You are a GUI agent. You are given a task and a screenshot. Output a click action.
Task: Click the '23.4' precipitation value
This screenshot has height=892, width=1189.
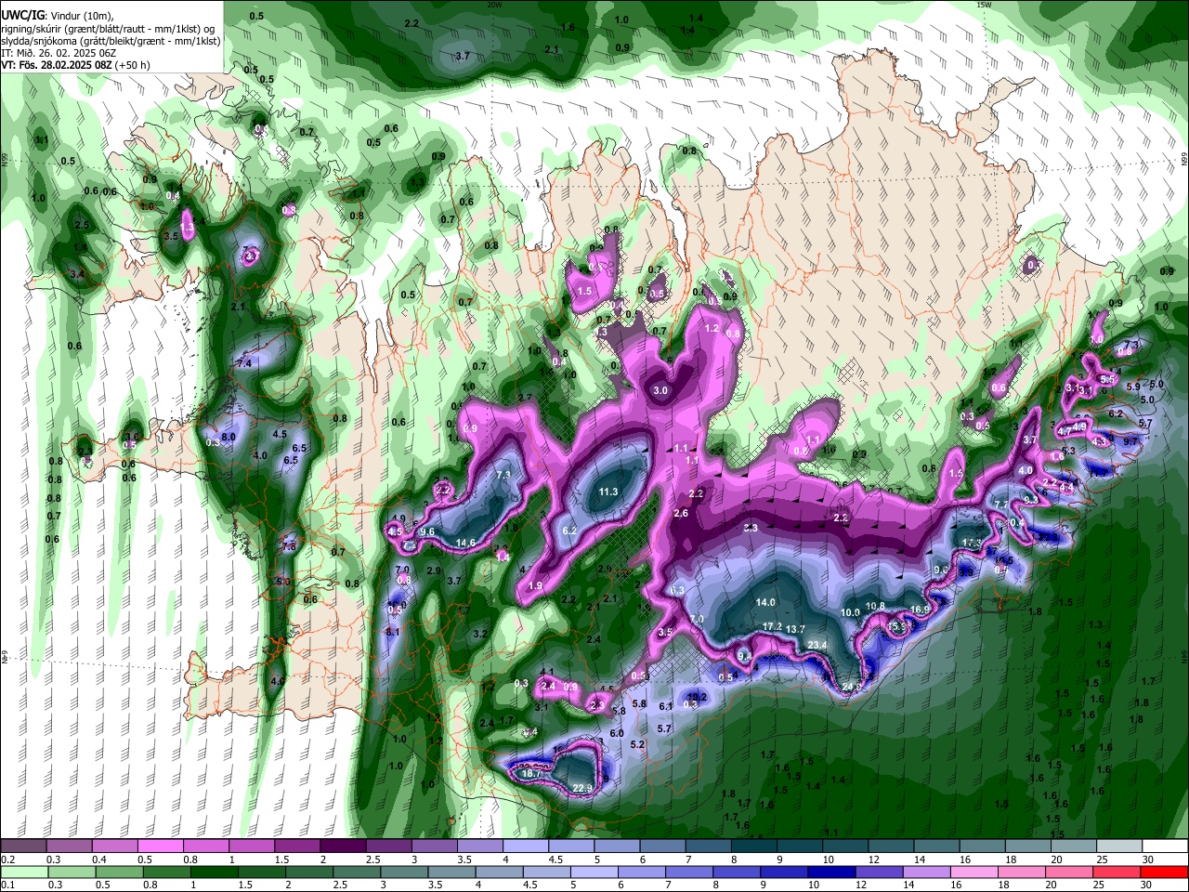click(x=817, y=645)
